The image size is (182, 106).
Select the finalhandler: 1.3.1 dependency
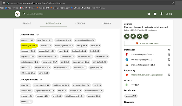(79, 51)
